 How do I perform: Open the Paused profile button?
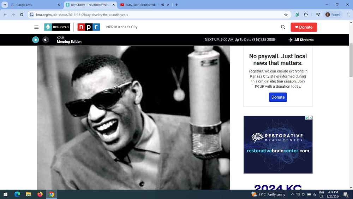click(x=333, y=14)
